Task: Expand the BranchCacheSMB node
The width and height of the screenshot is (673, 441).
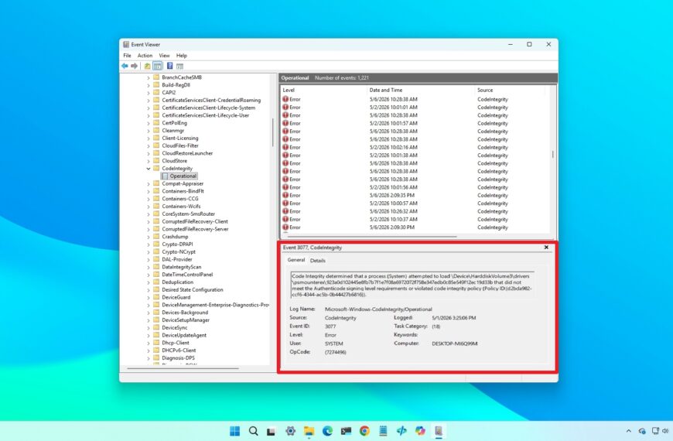Action: pos(149,77)
